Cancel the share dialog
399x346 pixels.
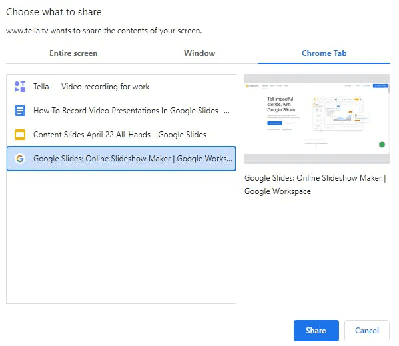click(366, 331)
